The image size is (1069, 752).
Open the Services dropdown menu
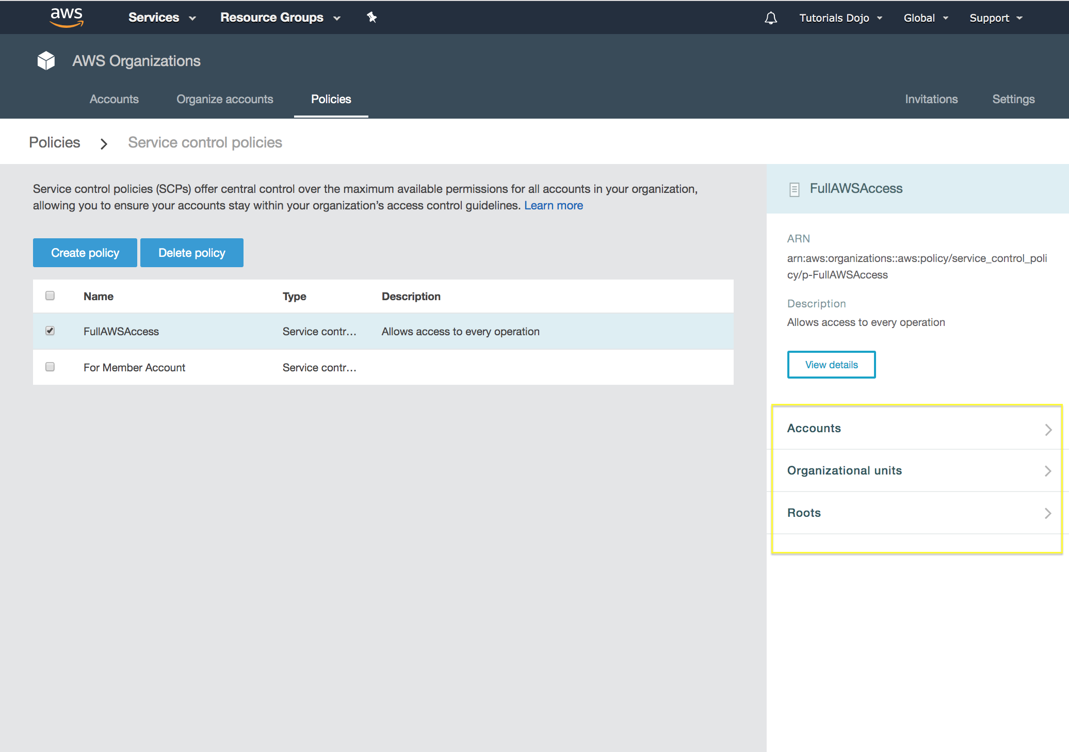pyautogui.click(x=162, y=18)
